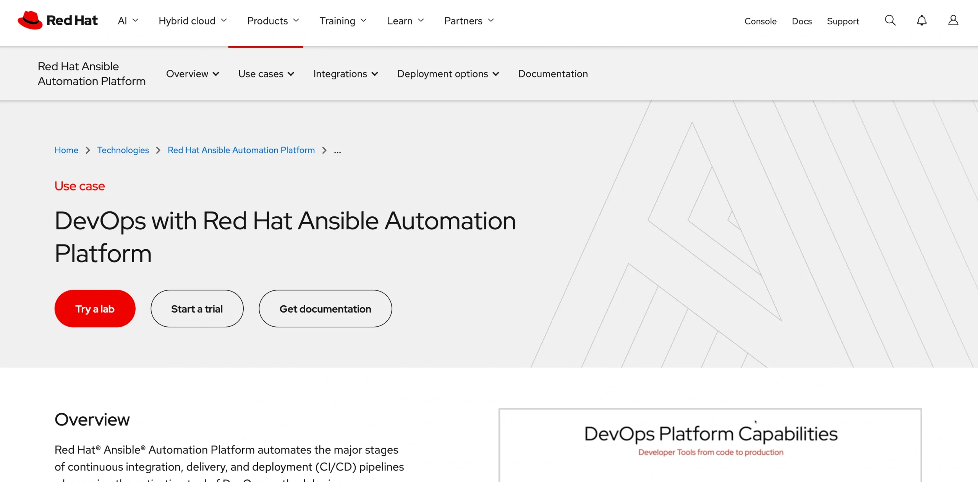This screenshot has width=978, height=482.
Task: Expand the AI menu
Action: pos(128,21)
